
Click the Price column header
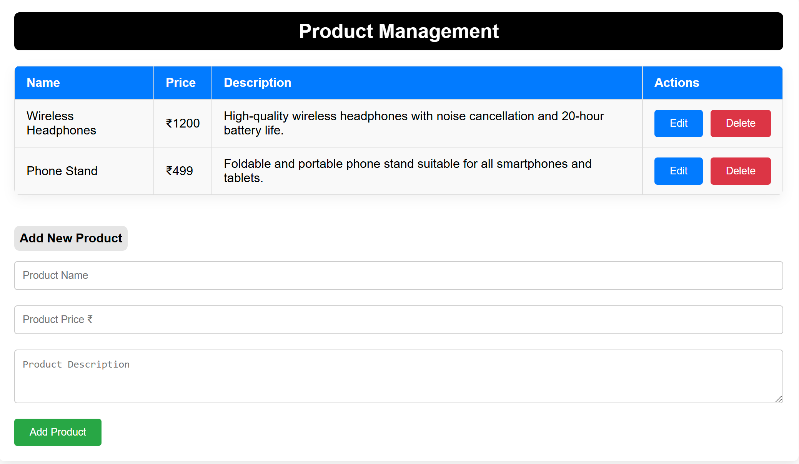183,83
